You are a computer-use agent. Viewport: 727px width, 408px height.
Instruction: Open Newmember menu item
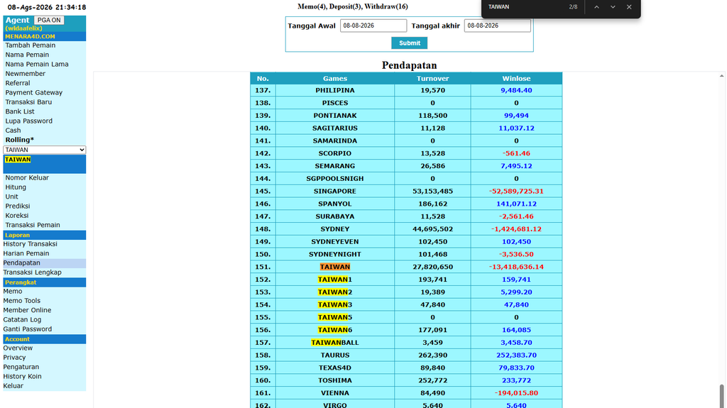click(x=25, y=74)
